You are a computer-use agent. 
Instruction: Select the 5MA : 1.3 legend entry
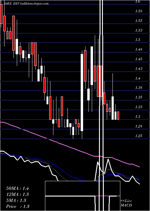tap(16, 200)
